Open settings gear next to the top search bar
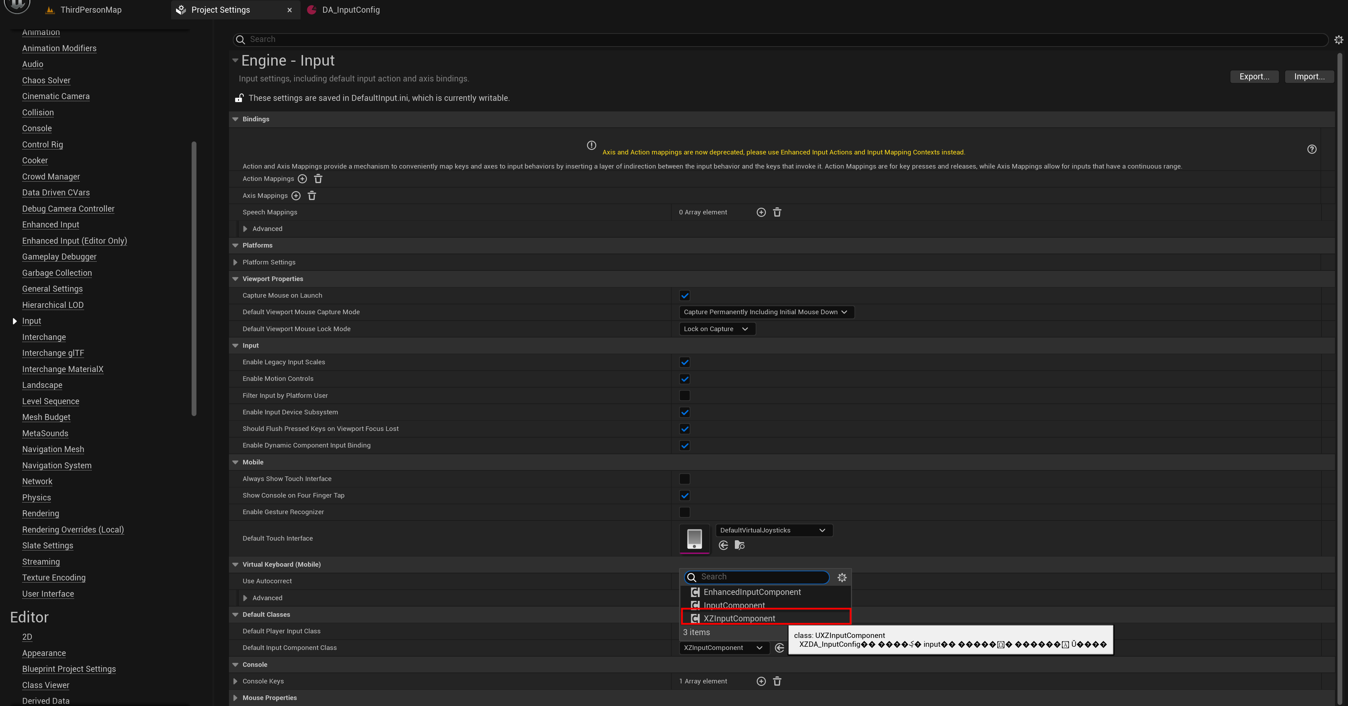This screenshot has height=706, width=1348. (1338, 40)
